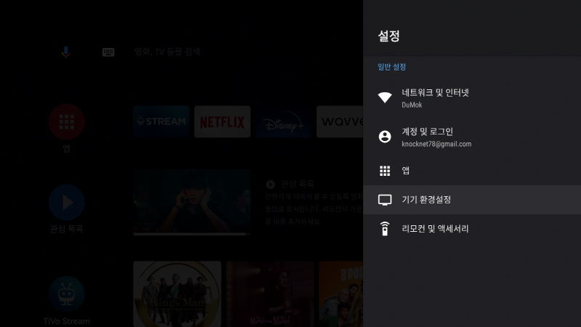Select the partially visible orange movie poster
Viewport: 581px width, 327px height.
tap(341, 294)
